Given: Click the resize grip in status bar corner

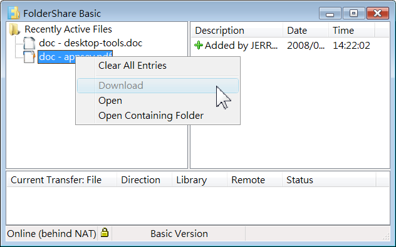Looking at the screenshot, I should (x=386, y=236).
